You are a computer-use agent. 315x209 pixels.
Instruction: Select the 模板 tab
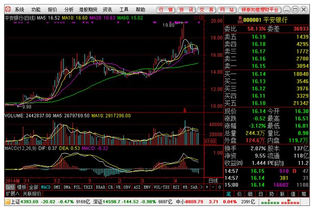[x=22, y=187]
